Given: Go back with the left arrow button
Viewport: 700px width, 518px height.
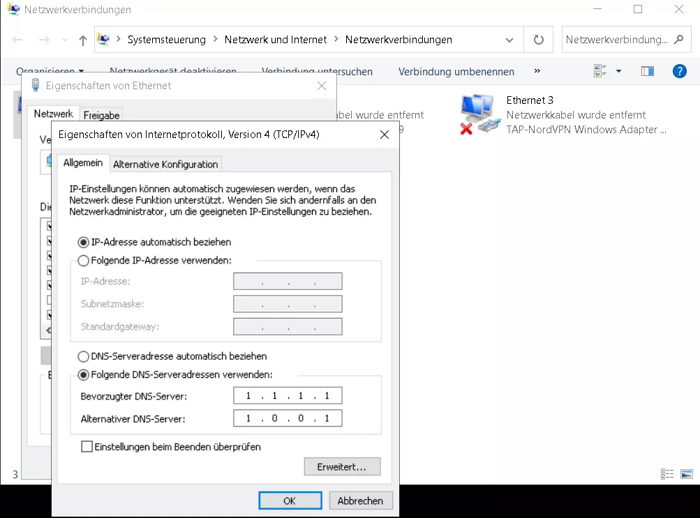Looking at the screenshot, I should point(17,40).
